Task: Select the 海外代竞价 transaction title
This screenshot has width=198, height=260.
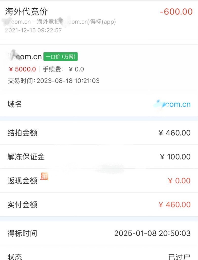Action: [x=26, y=11]
